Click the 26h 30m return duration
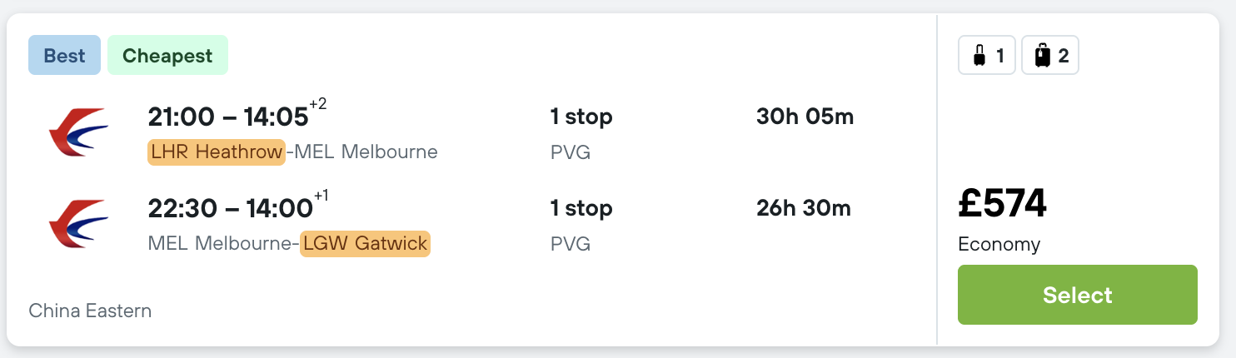The height and width of the screenshot is (358, 1236). pyautogui.click(x=804, y=209)
